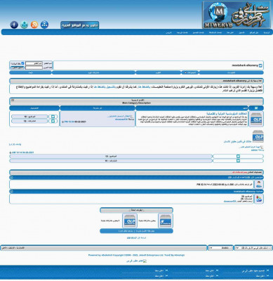The width and height of the screenshot is (273, 281).
Task: Click the new posts legend folder icon
Action: [166, 221]
